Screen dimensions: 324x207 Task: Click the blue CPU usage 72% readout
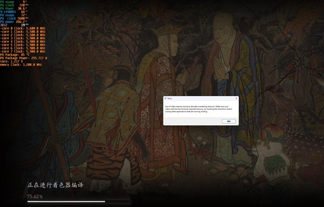click(x=13, y=15)
